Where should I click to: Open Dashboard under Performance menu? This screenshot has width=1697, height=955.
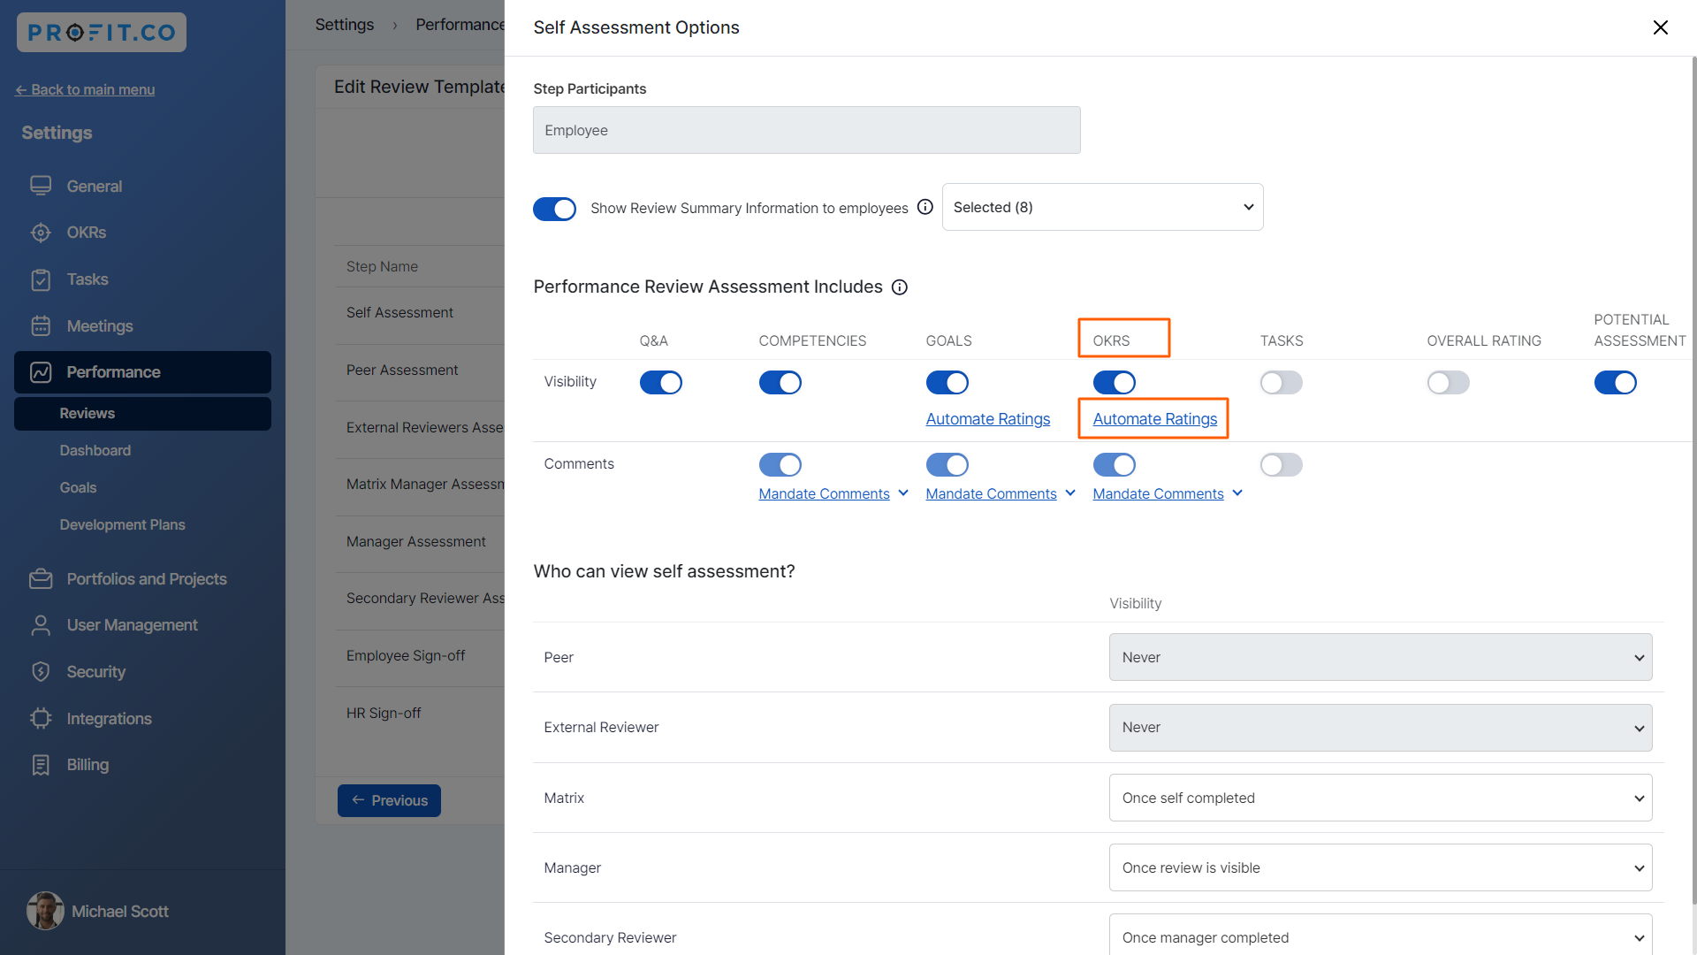click(95, 450)
